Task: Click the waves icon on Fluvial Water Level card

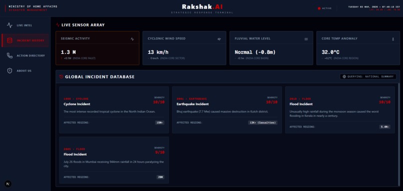Action: 306,39
